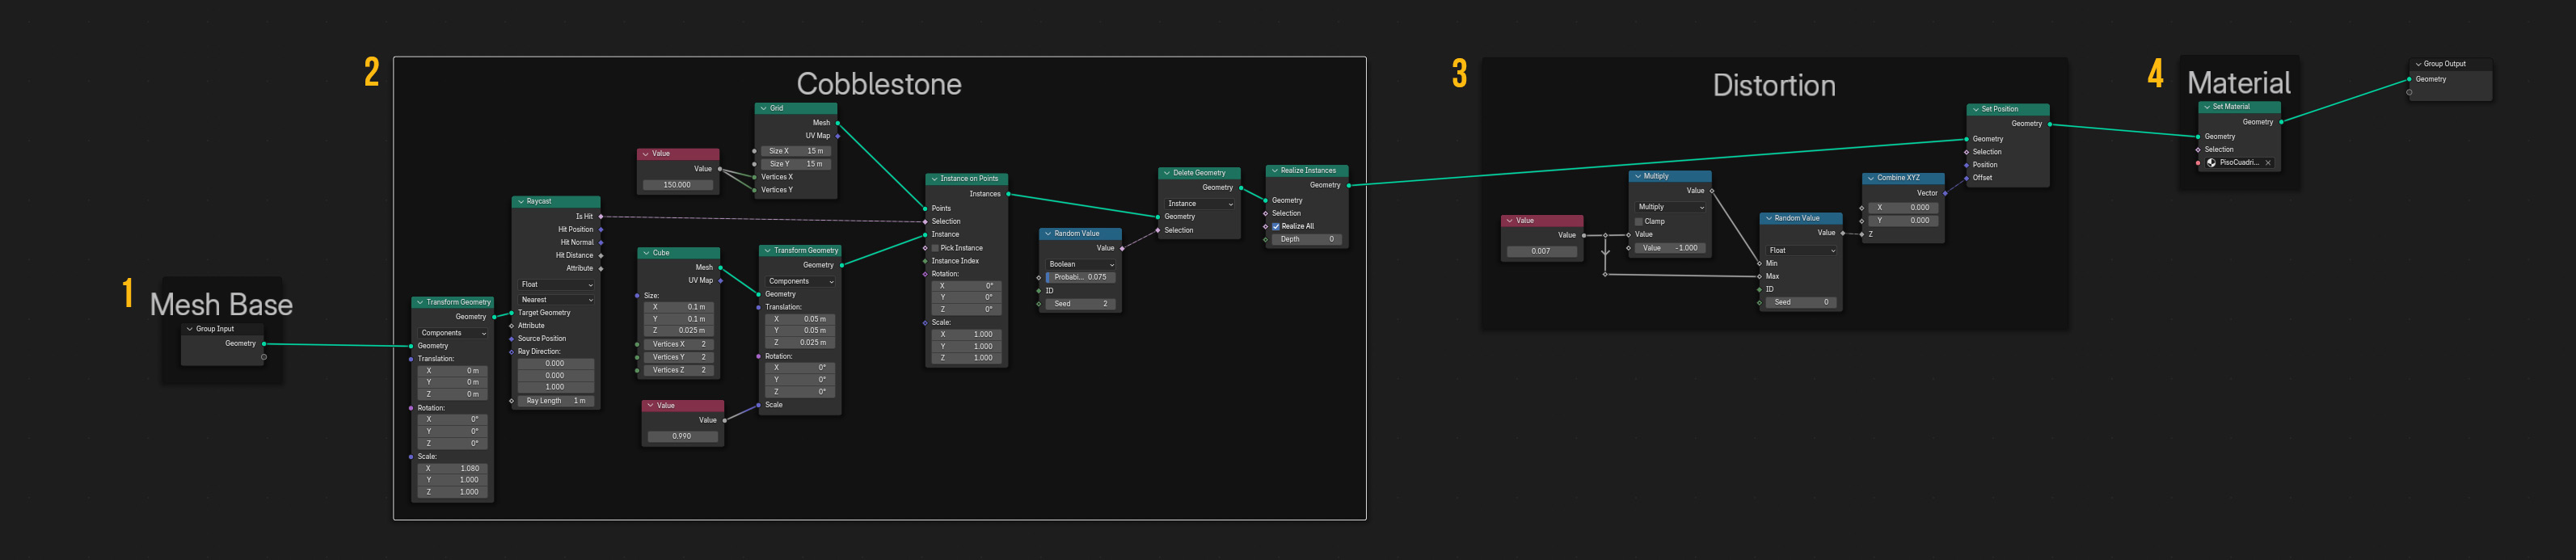Open the Boolean data type dropdown
The height and width of the screenshot is (560, 2576).
1080,265
